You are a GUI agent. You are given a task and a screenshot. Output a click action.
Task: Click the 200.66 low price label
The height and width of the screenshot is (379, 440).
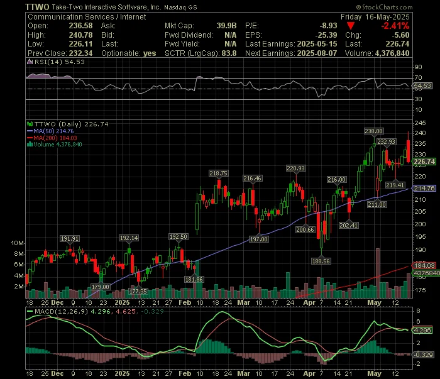click(305, 230)
